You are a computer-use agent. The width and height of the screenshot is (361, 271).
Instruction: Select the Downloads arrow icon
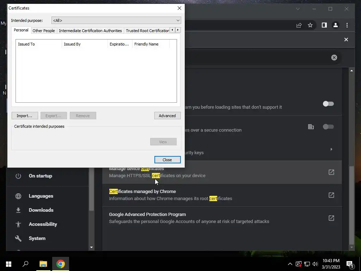(18, 210)
